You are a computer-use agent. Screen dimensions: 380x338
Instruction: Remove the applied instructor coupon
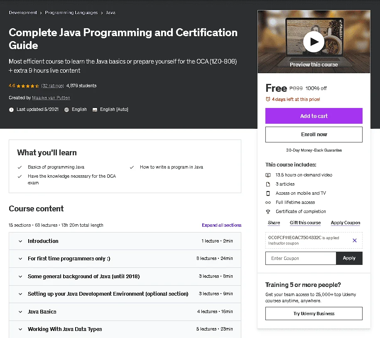pos(355,240)
